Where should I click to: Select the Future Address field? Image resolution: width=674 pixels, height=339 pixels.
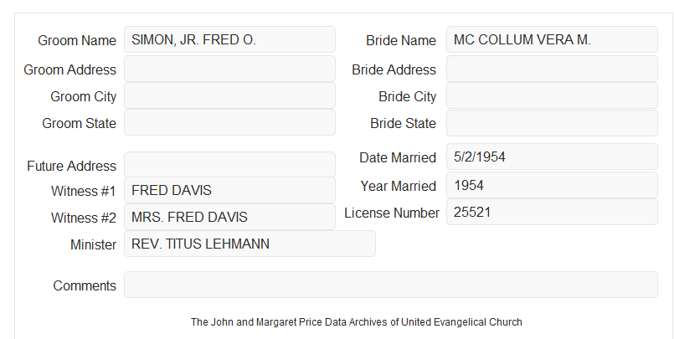point(229,165)
